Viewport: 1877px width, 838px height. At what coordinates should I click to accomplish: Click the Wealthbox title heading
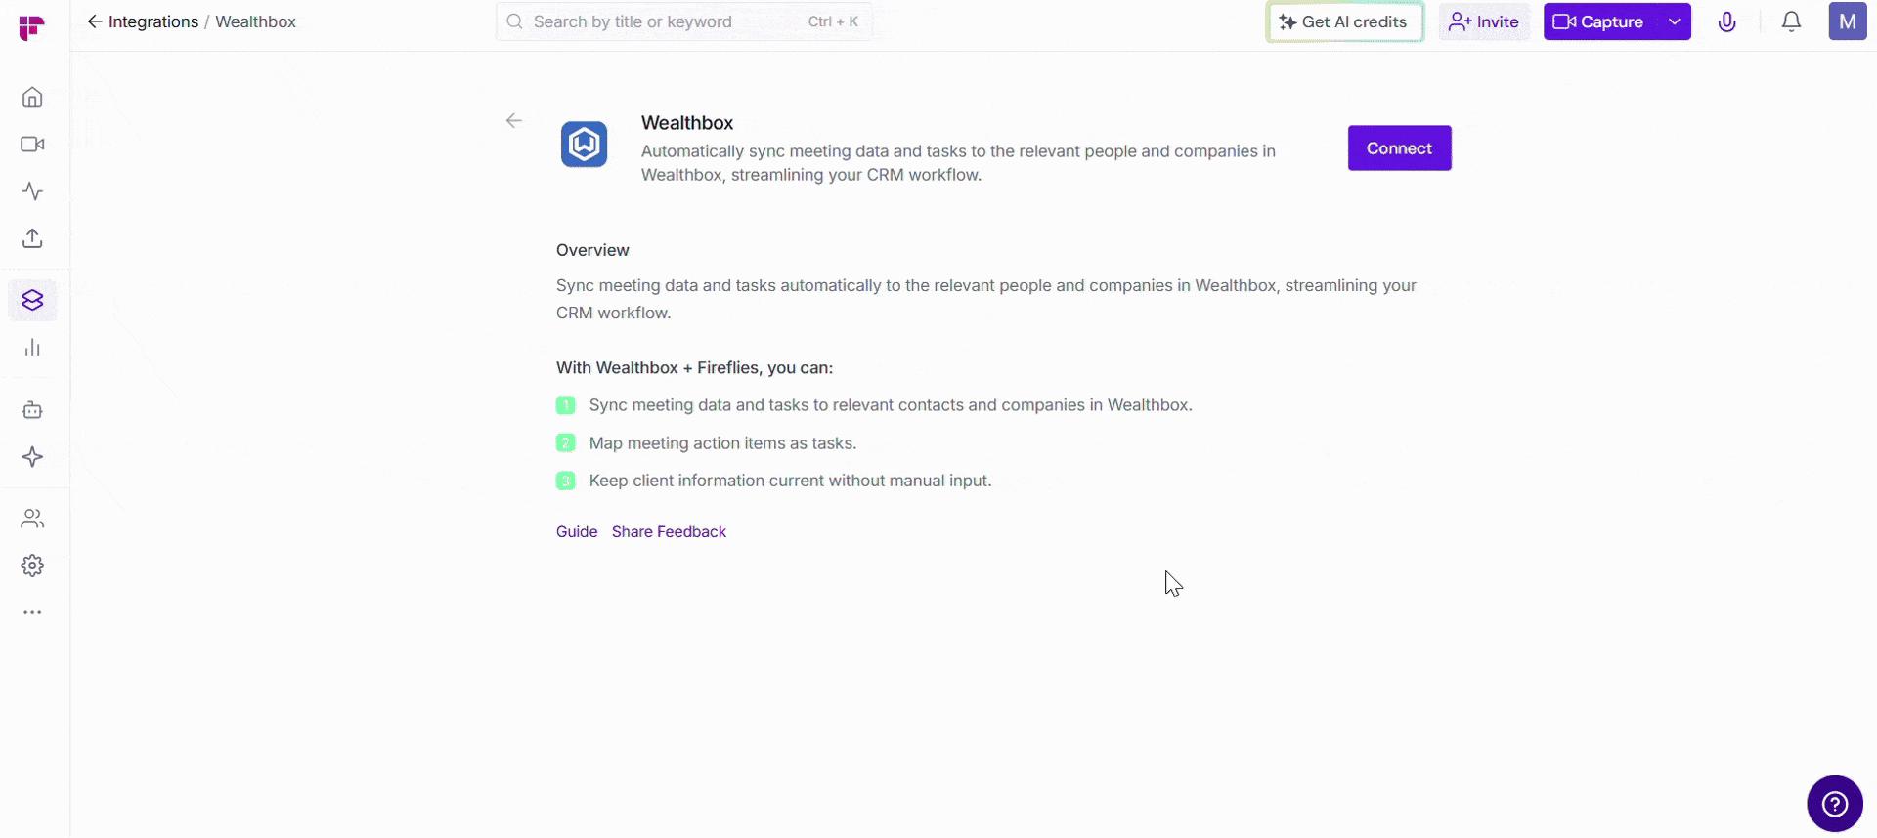click(x=687, y=123)
